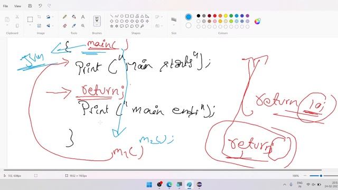
Task: Open the Edit colours wheel
Action: coord(257,21)
